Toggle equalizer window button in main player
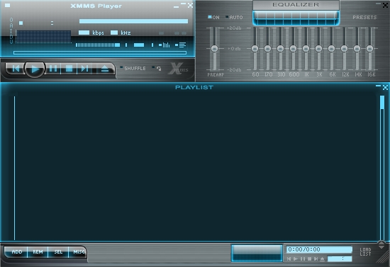Image resolution: width=390 pixels, height=267 pixels. coord(165,45)
